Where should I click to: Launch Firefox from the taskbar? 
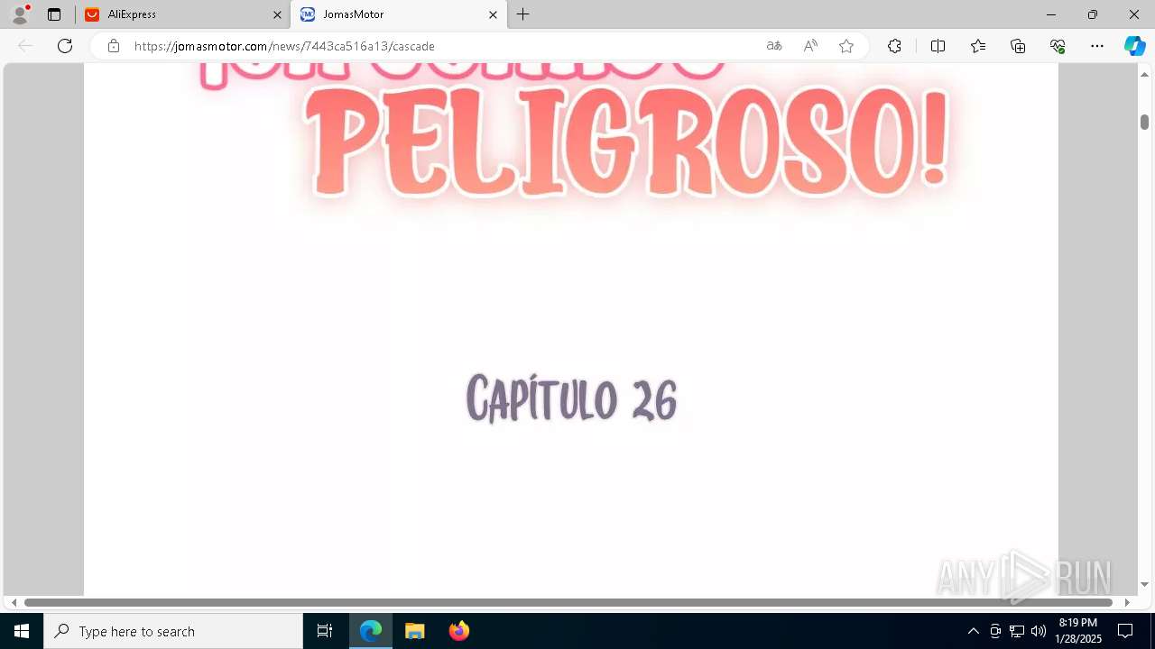[458, 631]
